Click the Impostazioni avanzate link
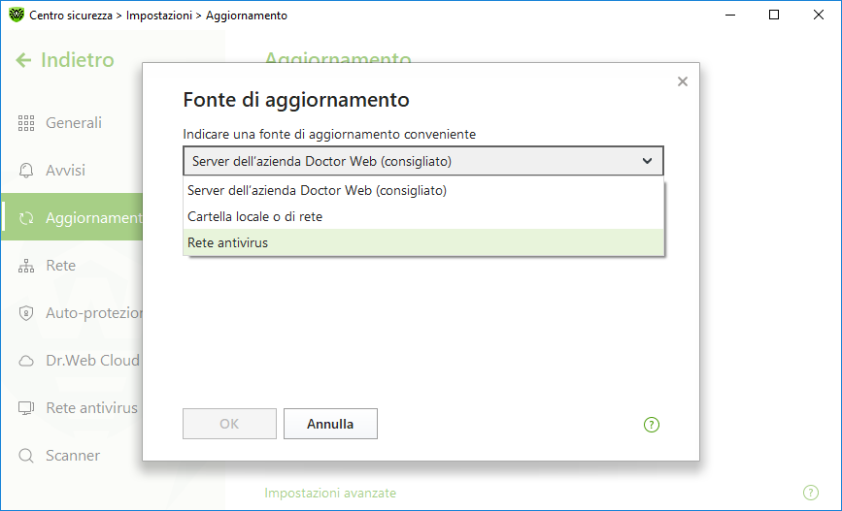 pyautogui.click(x=330, y=493)
